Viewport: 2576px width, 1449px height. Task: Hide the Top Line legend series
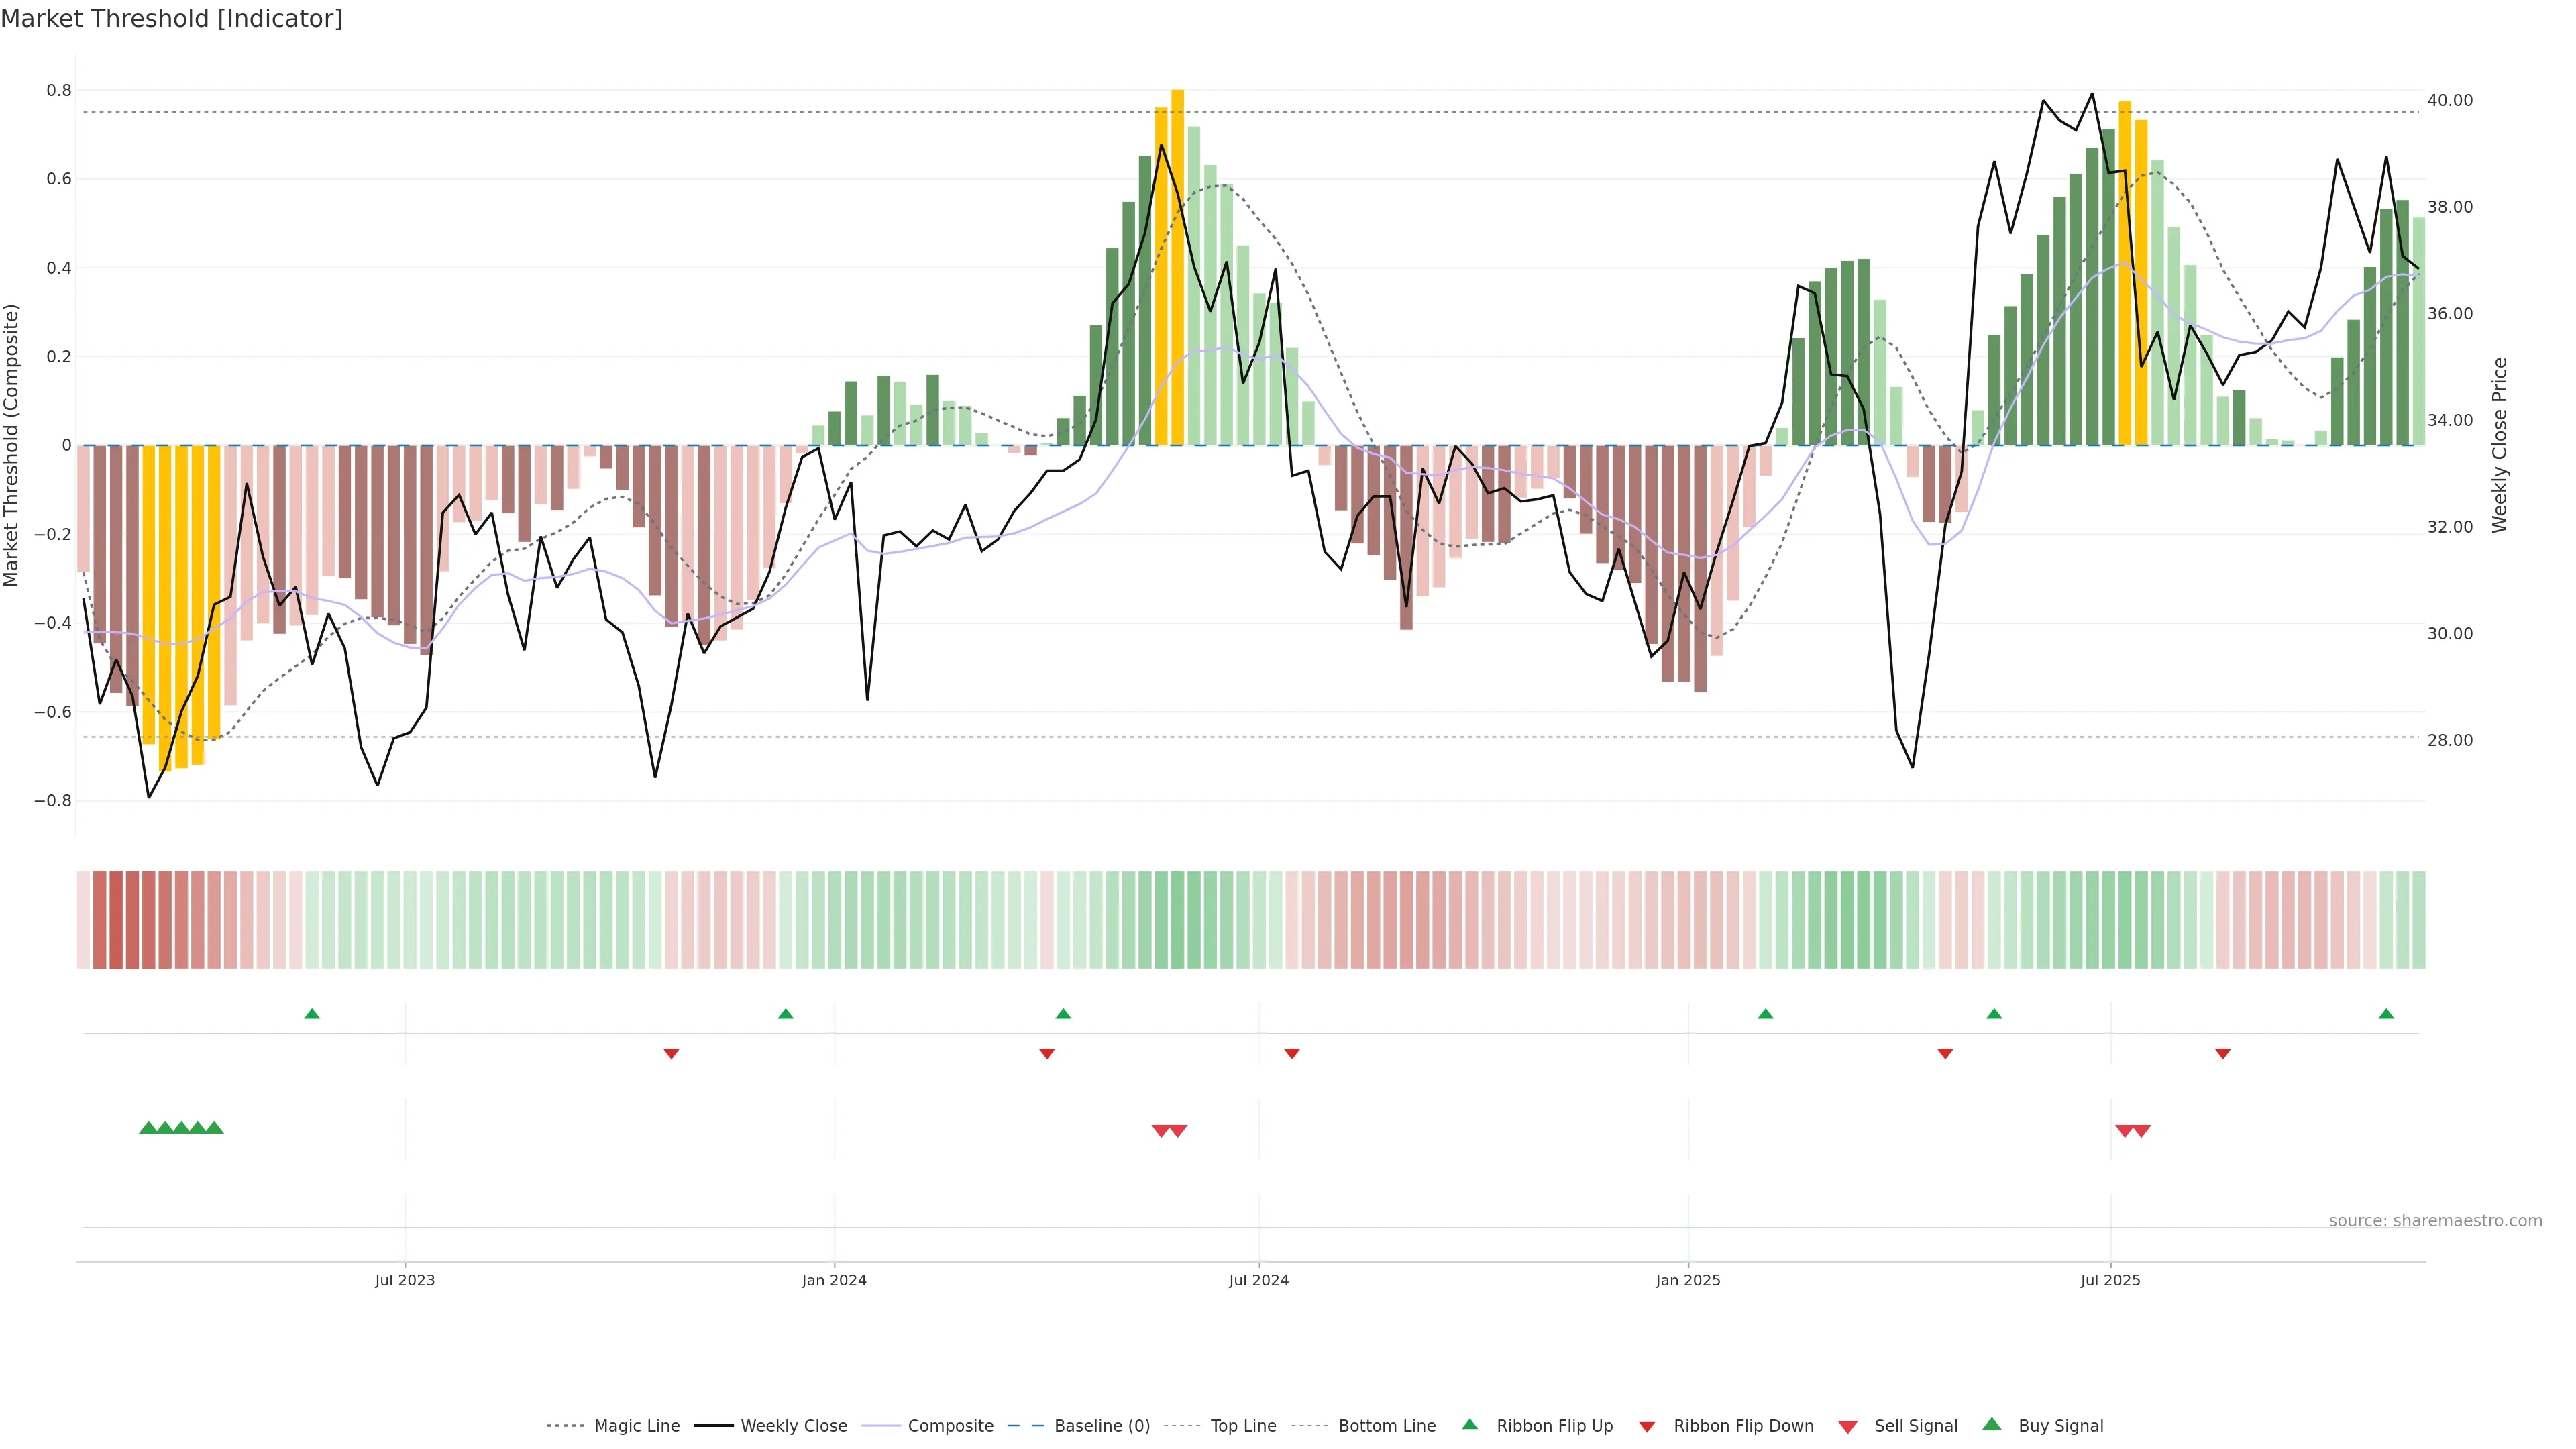[1243, 1426]
